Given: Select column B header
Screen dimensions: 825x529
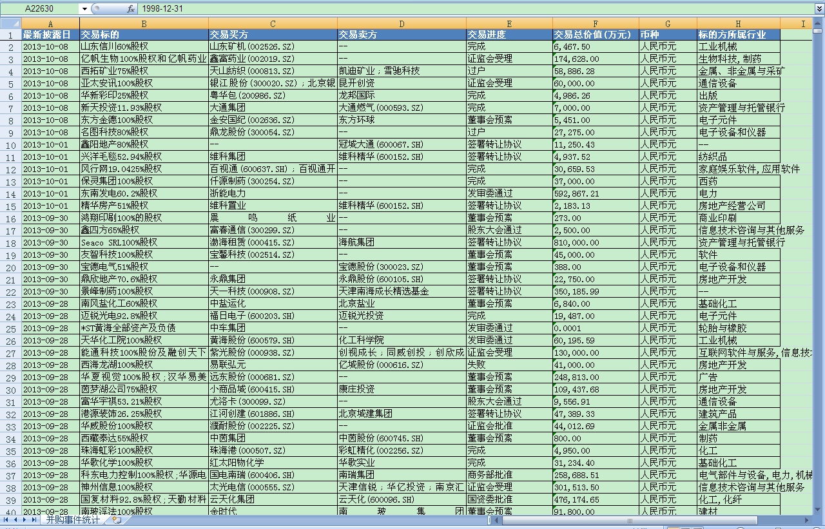Looking at the screenshot, I should coord(144,24).
